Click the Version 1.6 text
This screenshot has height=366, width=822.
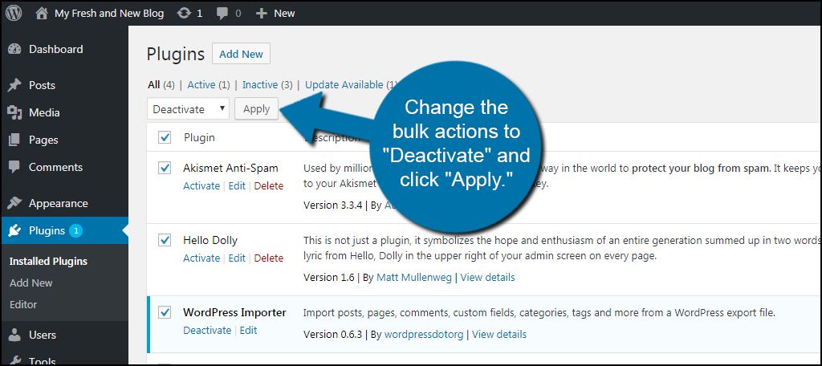click(x=328, y=278)
